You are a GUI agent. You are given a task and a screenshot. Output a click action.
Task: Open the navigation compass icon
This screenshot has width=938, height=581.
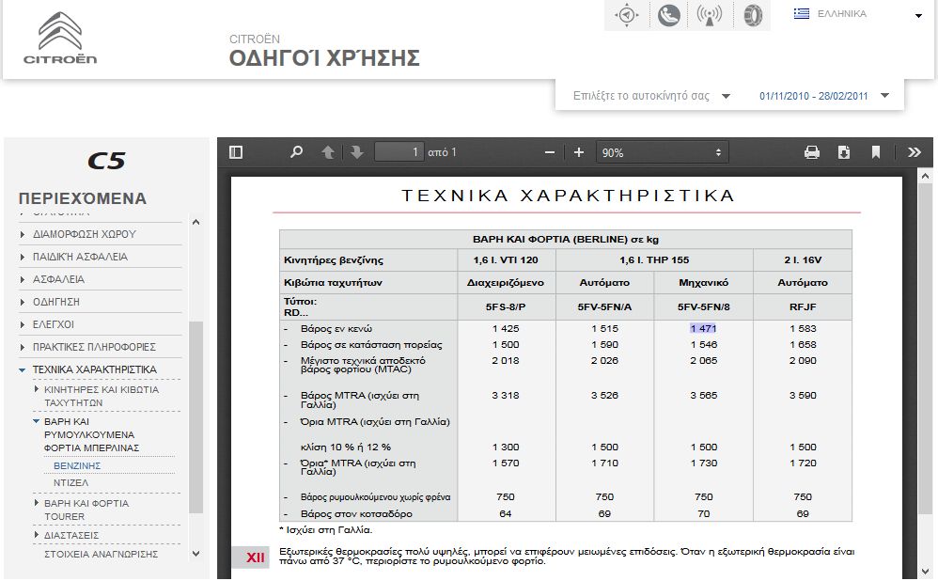(626, 15)
